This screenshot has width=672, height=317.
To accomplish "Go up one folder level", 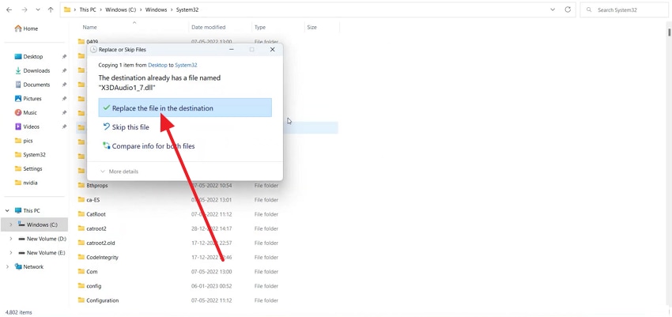I will point(51,9).
